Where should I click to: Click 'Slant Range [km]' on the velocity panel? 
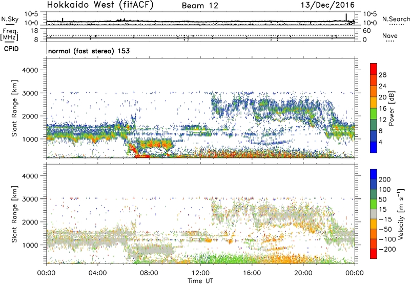(x=14, y=214)
